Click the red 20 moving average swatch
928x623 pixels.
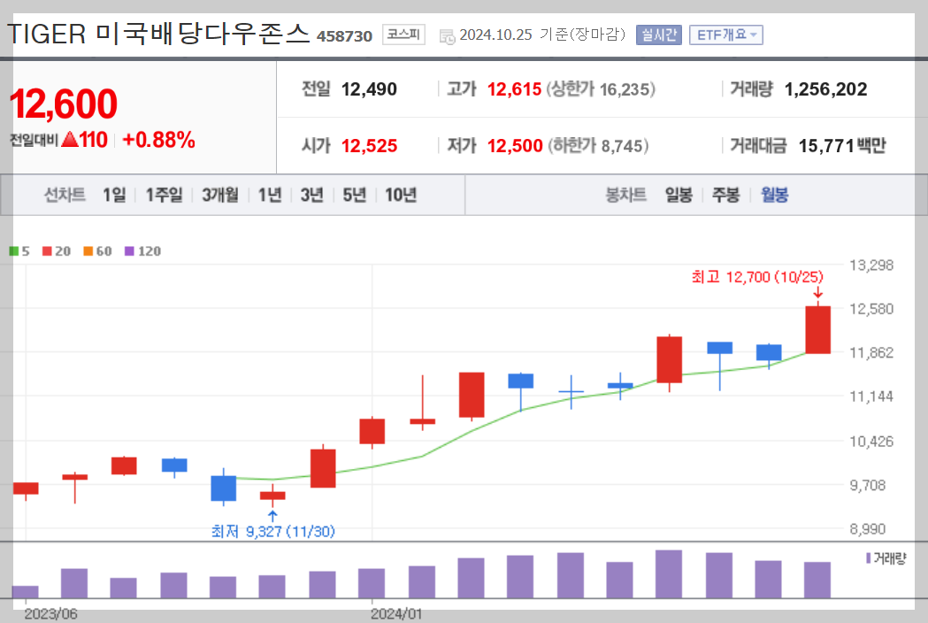tap(48, 251)
